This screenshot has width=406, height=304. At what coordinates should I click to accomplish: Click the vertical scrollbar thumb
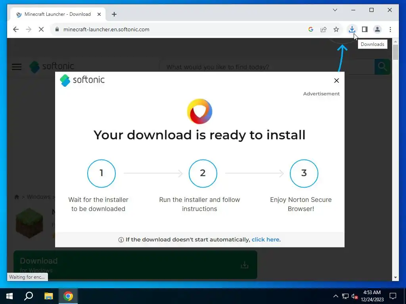tap(395, 53)
